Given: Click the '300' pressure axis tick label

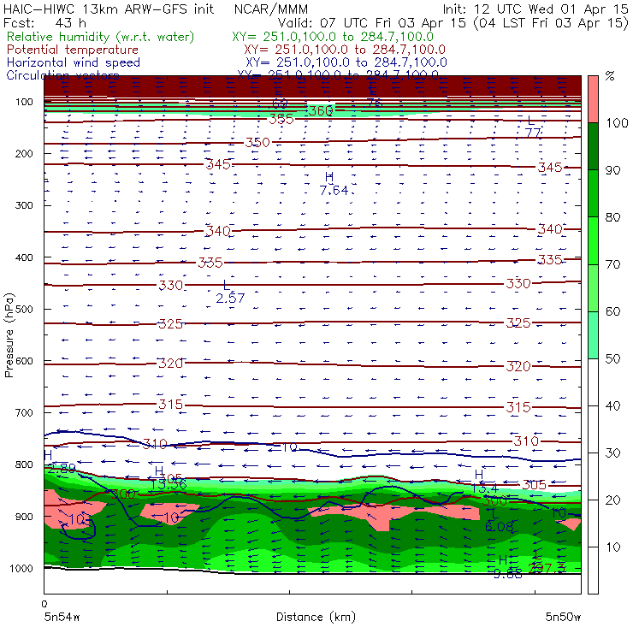Looking at the screenshot, I should click(24, 205).
